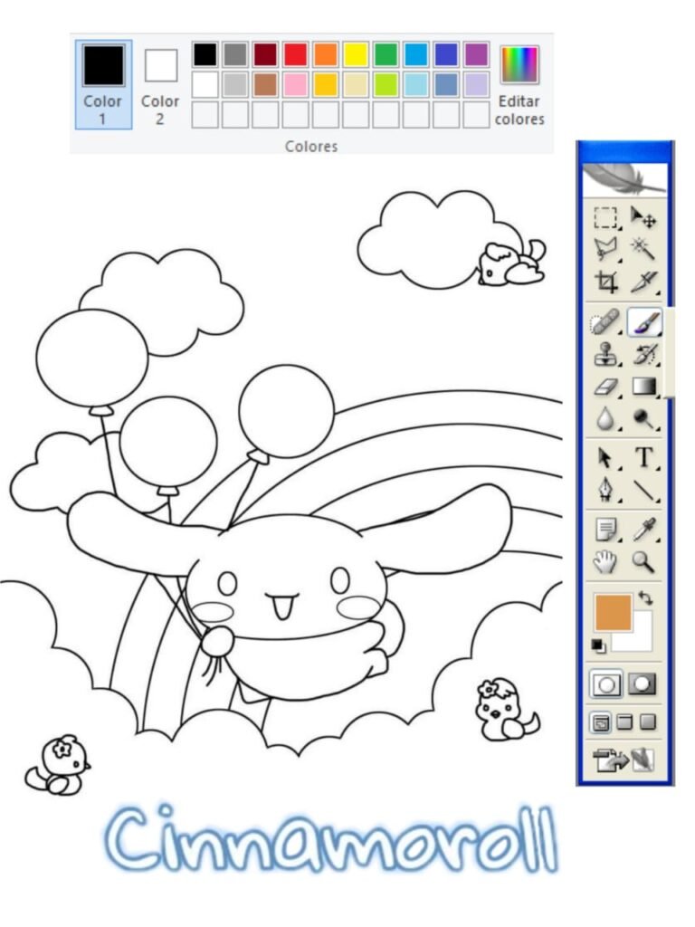The height and width of the screenshot is (927, 695).
Task: Reset to default black and white colors
Action: (x=599, y=645)
